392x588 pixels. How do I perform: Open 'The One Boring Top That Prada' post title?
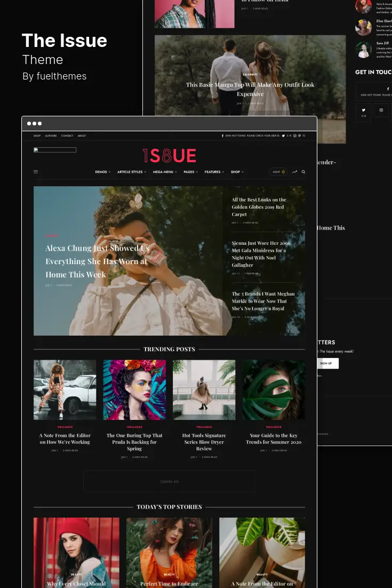click(134, 442)
